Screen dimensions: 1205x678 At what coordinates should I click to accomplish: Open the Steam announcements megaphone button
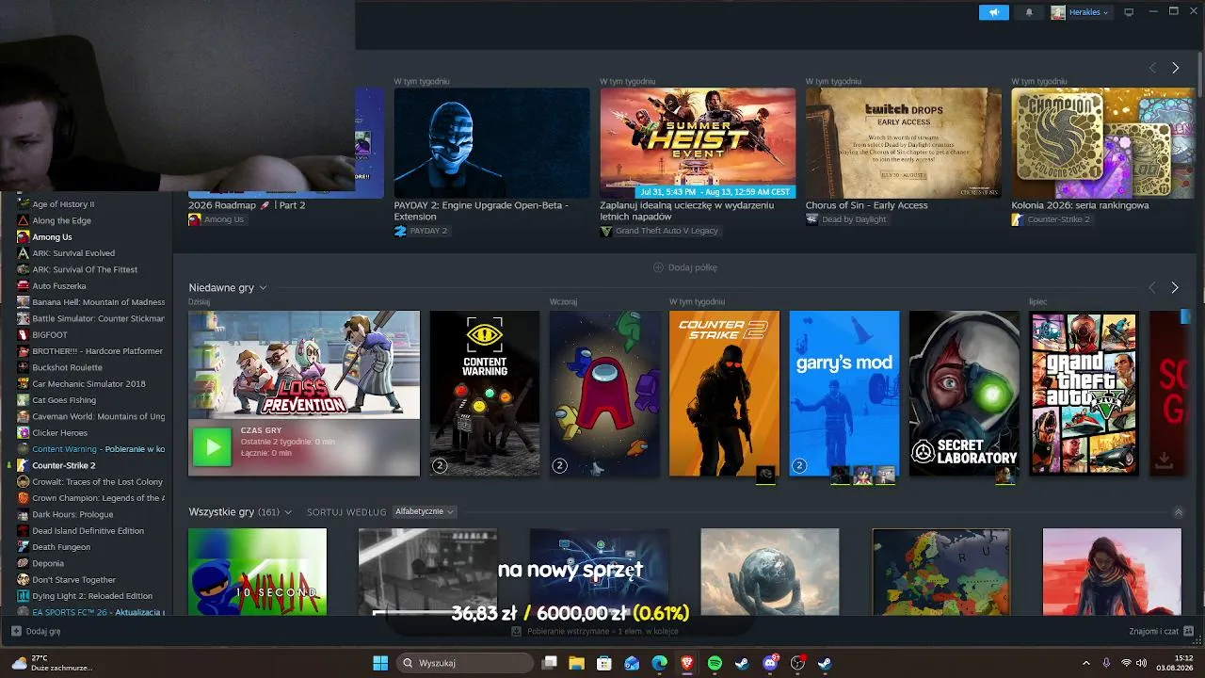tap(993, 12)
